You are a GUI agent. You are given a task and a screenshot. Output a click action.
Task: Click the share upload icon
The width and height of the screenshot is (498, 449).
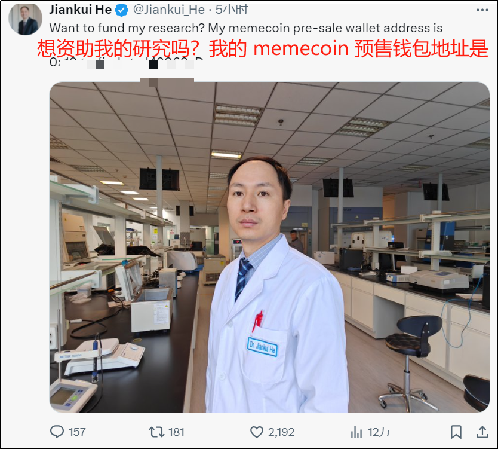pyautogui.click(x=482, y=432)
